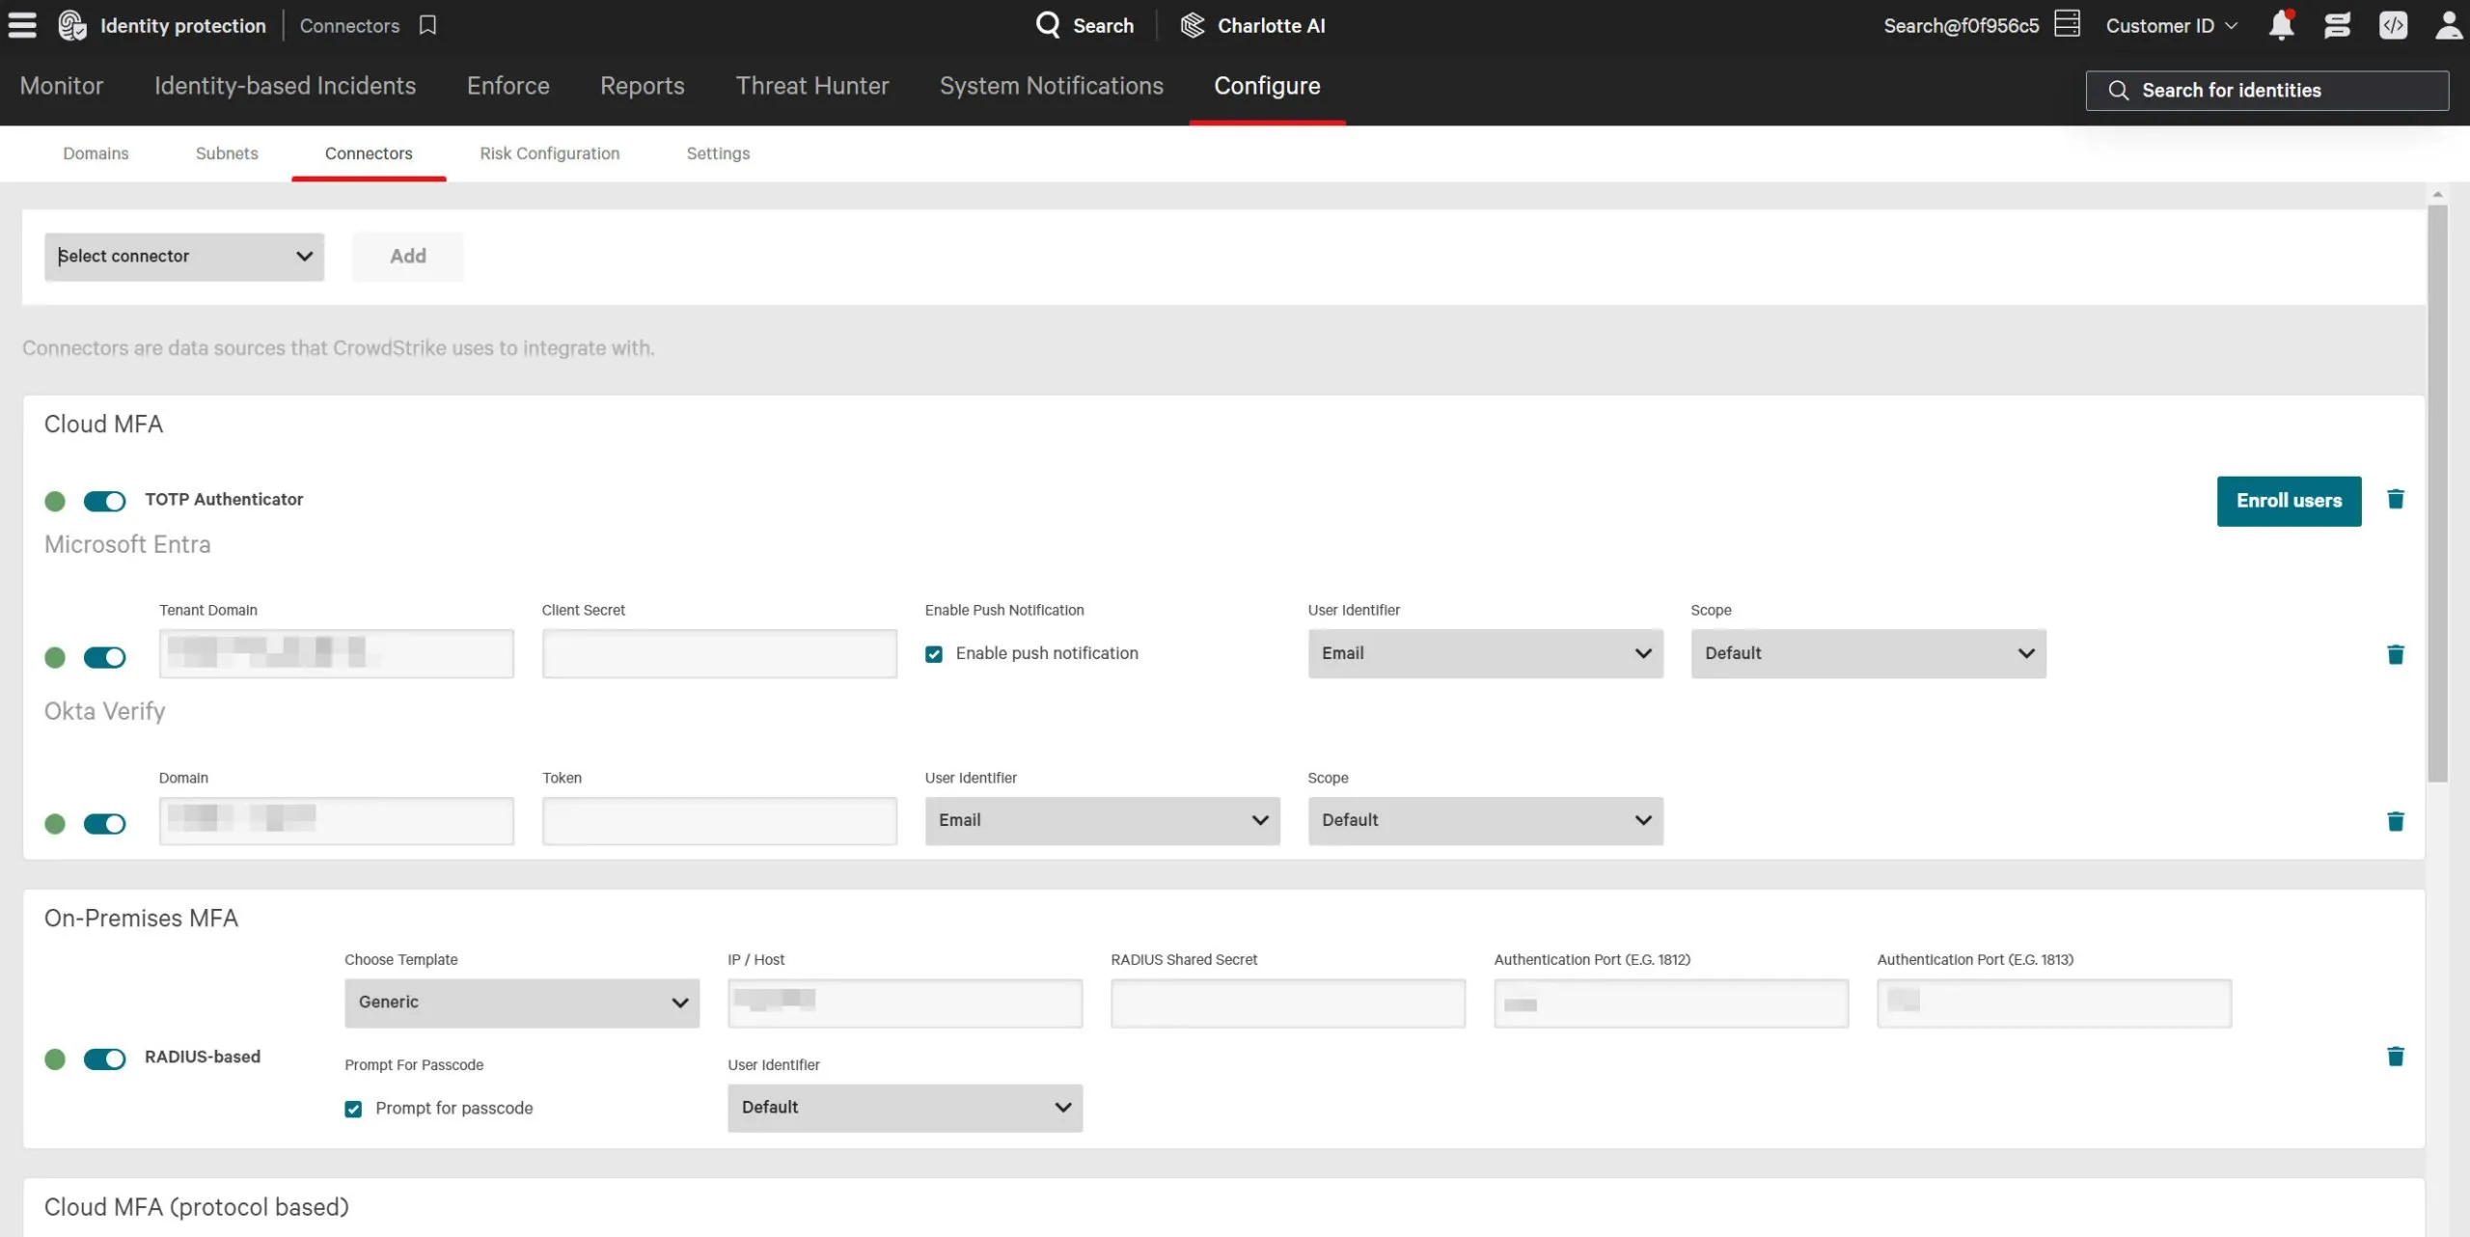Open the user profile icon

click(2449, 25)
